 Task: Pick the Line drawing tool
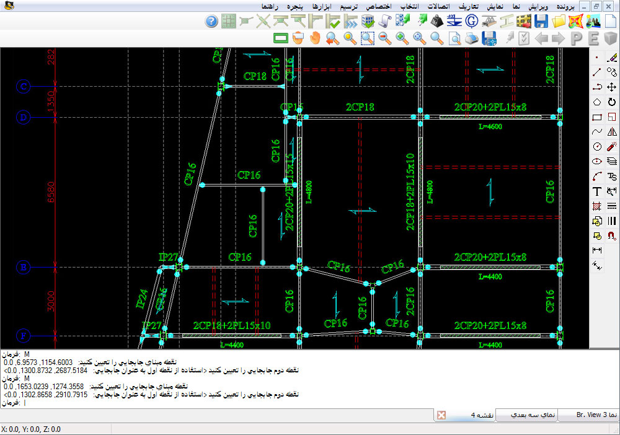tap(597, 72)
